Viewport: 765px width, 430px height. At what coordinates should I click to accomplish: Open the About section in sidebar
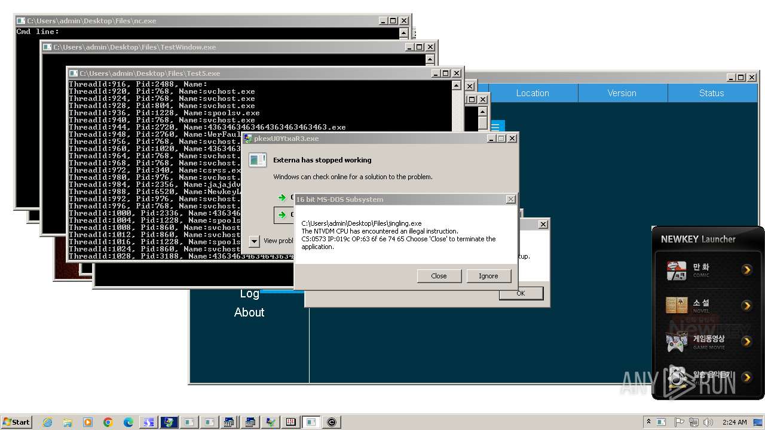[x=249, y=312]
